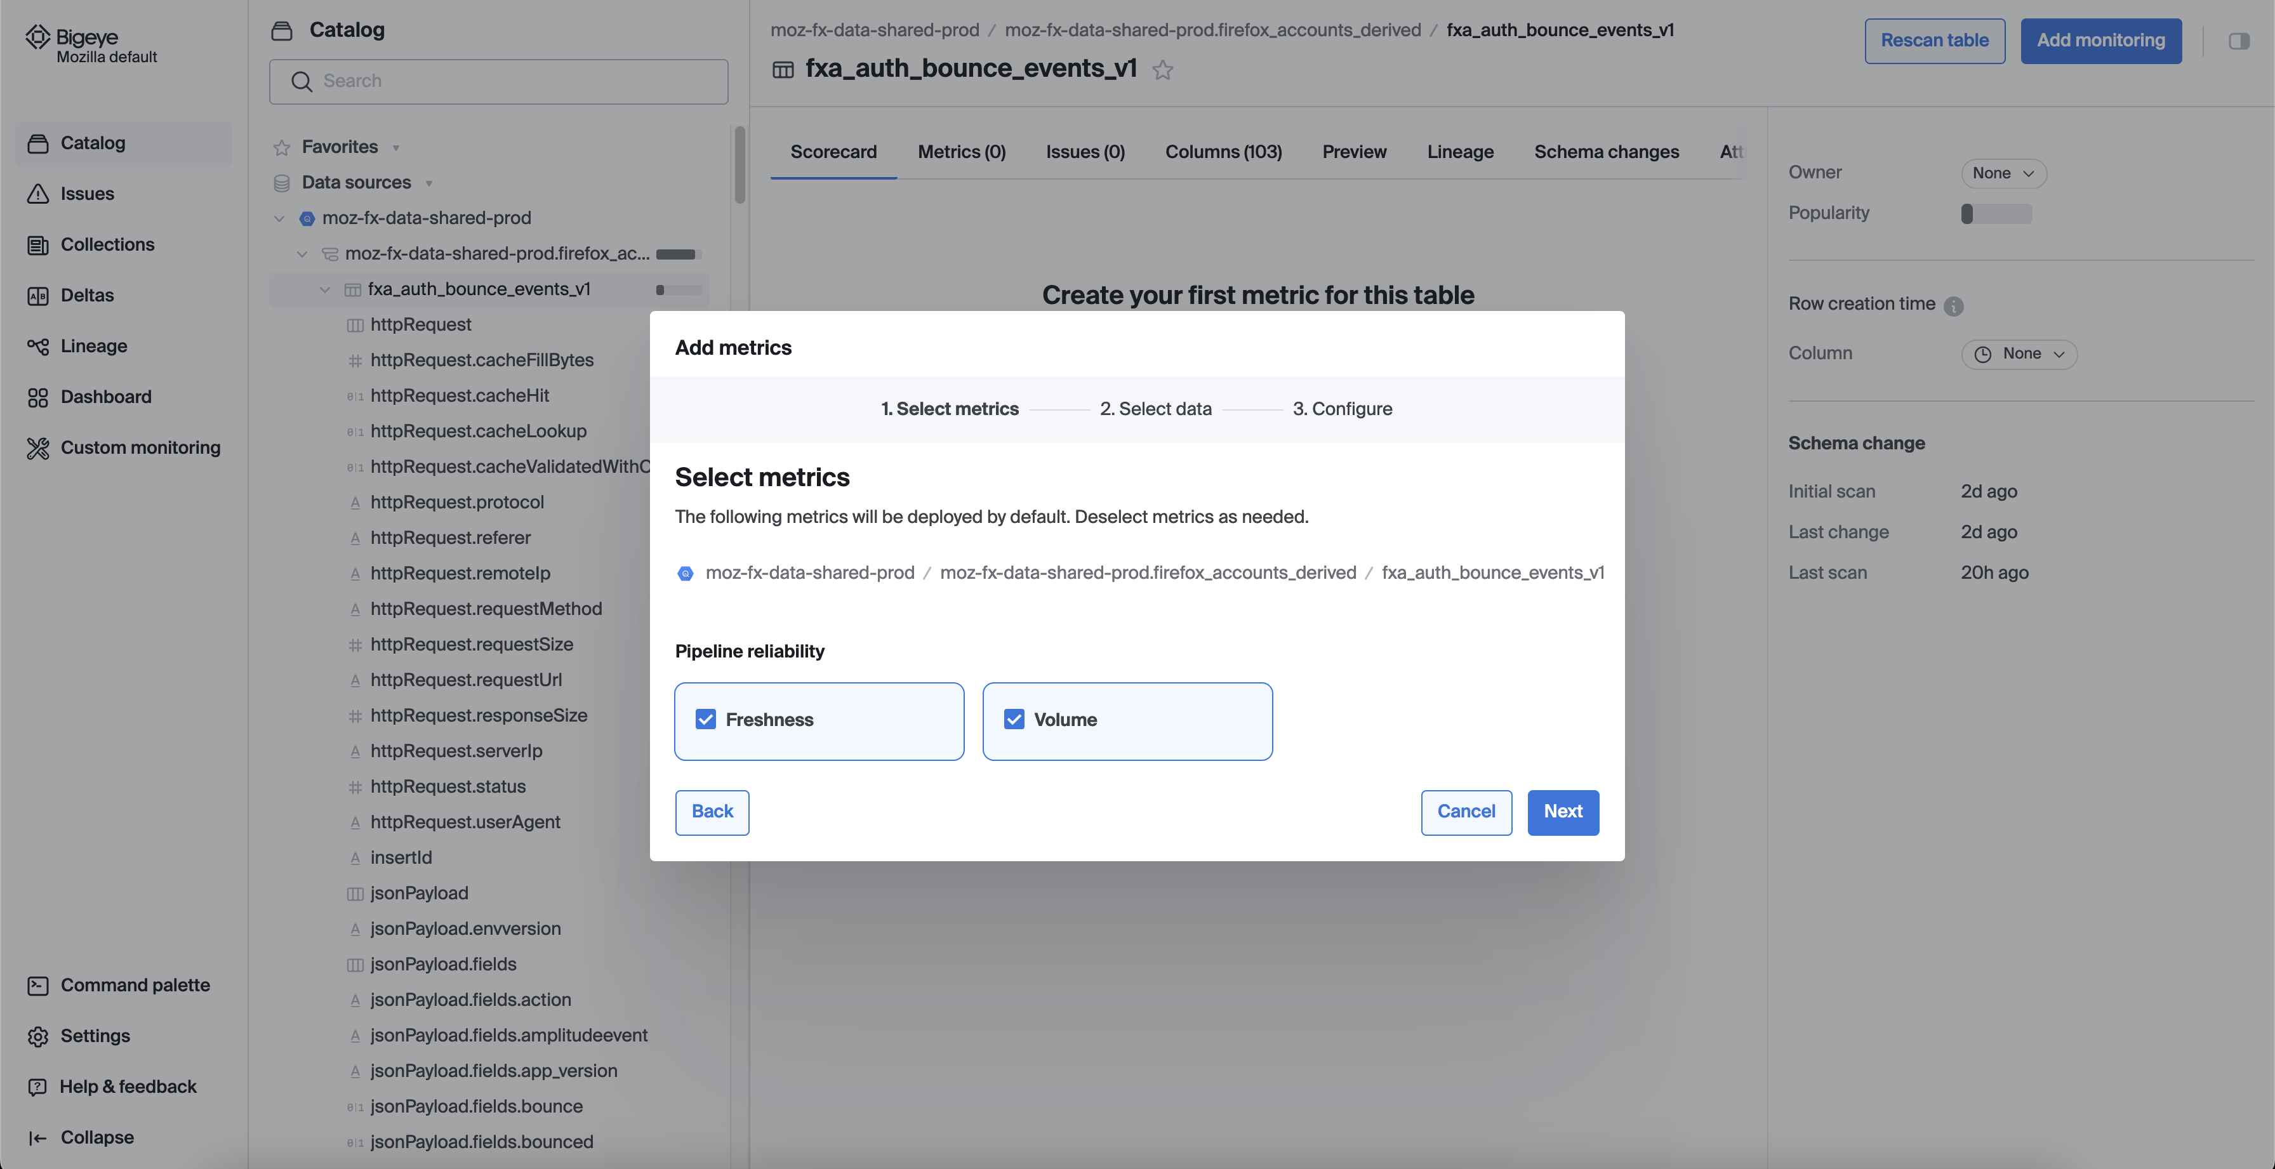Click Row creation time info icon

click(x=1954, y=305)
